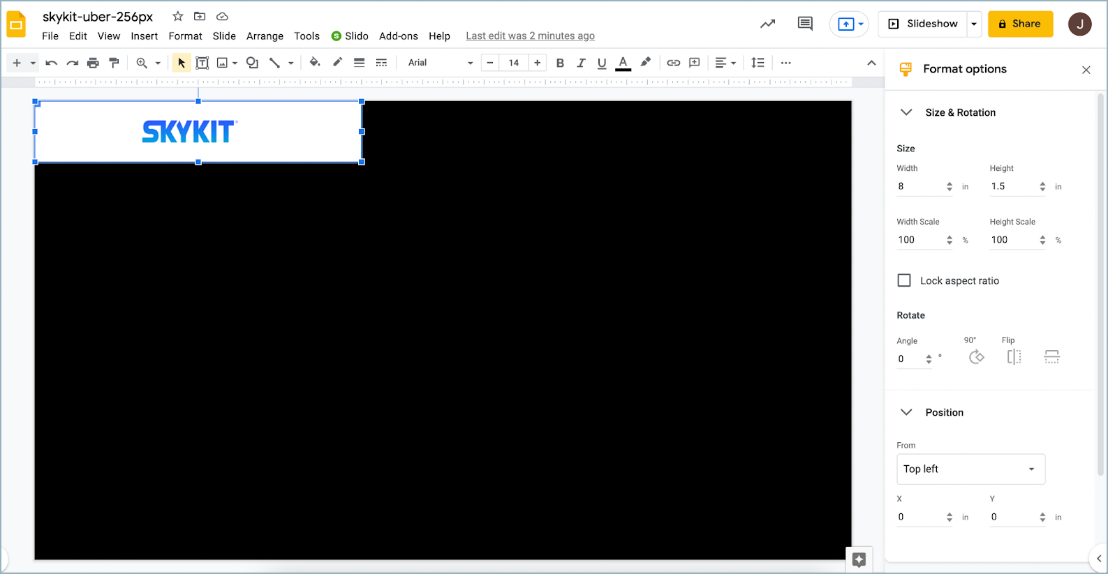Select the line tool

pos(275,63)
